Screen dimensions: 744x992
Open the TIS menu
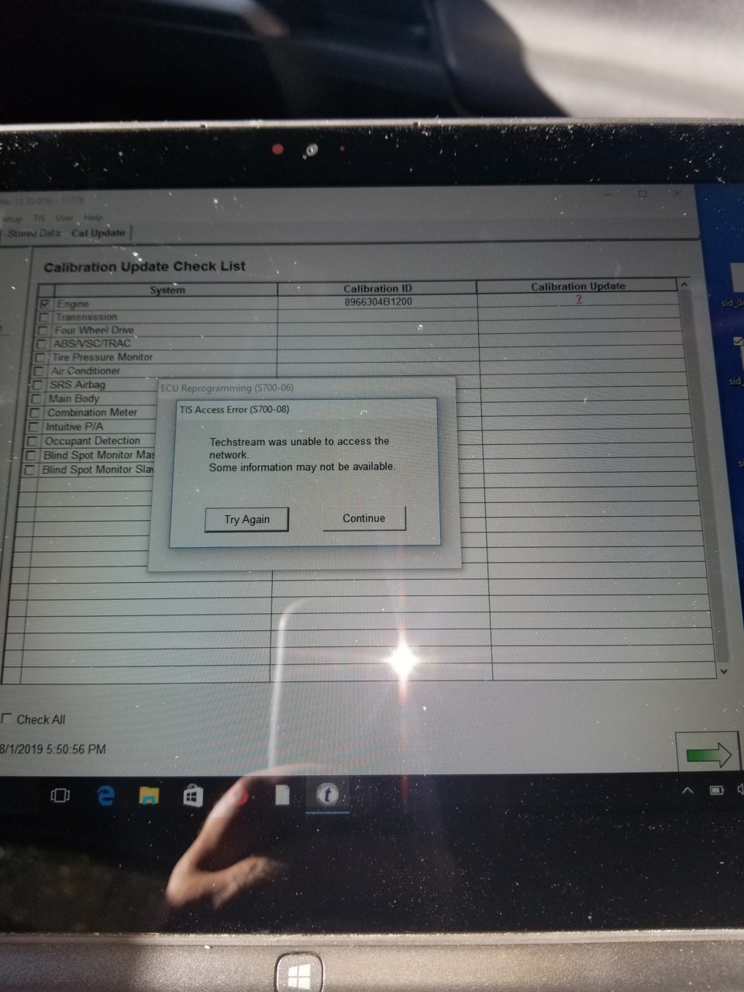point(39,219)
